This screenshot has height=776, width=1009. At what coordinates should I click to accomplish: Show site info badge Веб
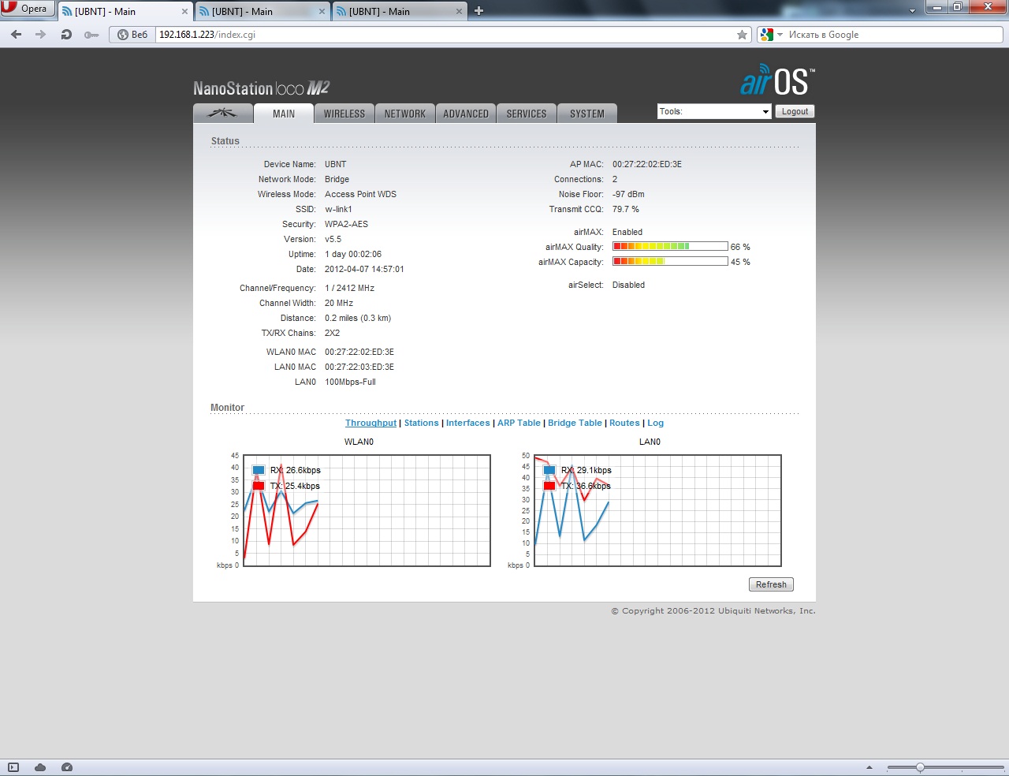[132, 35]
